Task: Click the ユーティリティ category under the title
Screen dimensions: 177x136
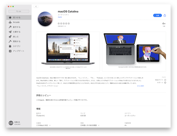Action: (63, 15)
